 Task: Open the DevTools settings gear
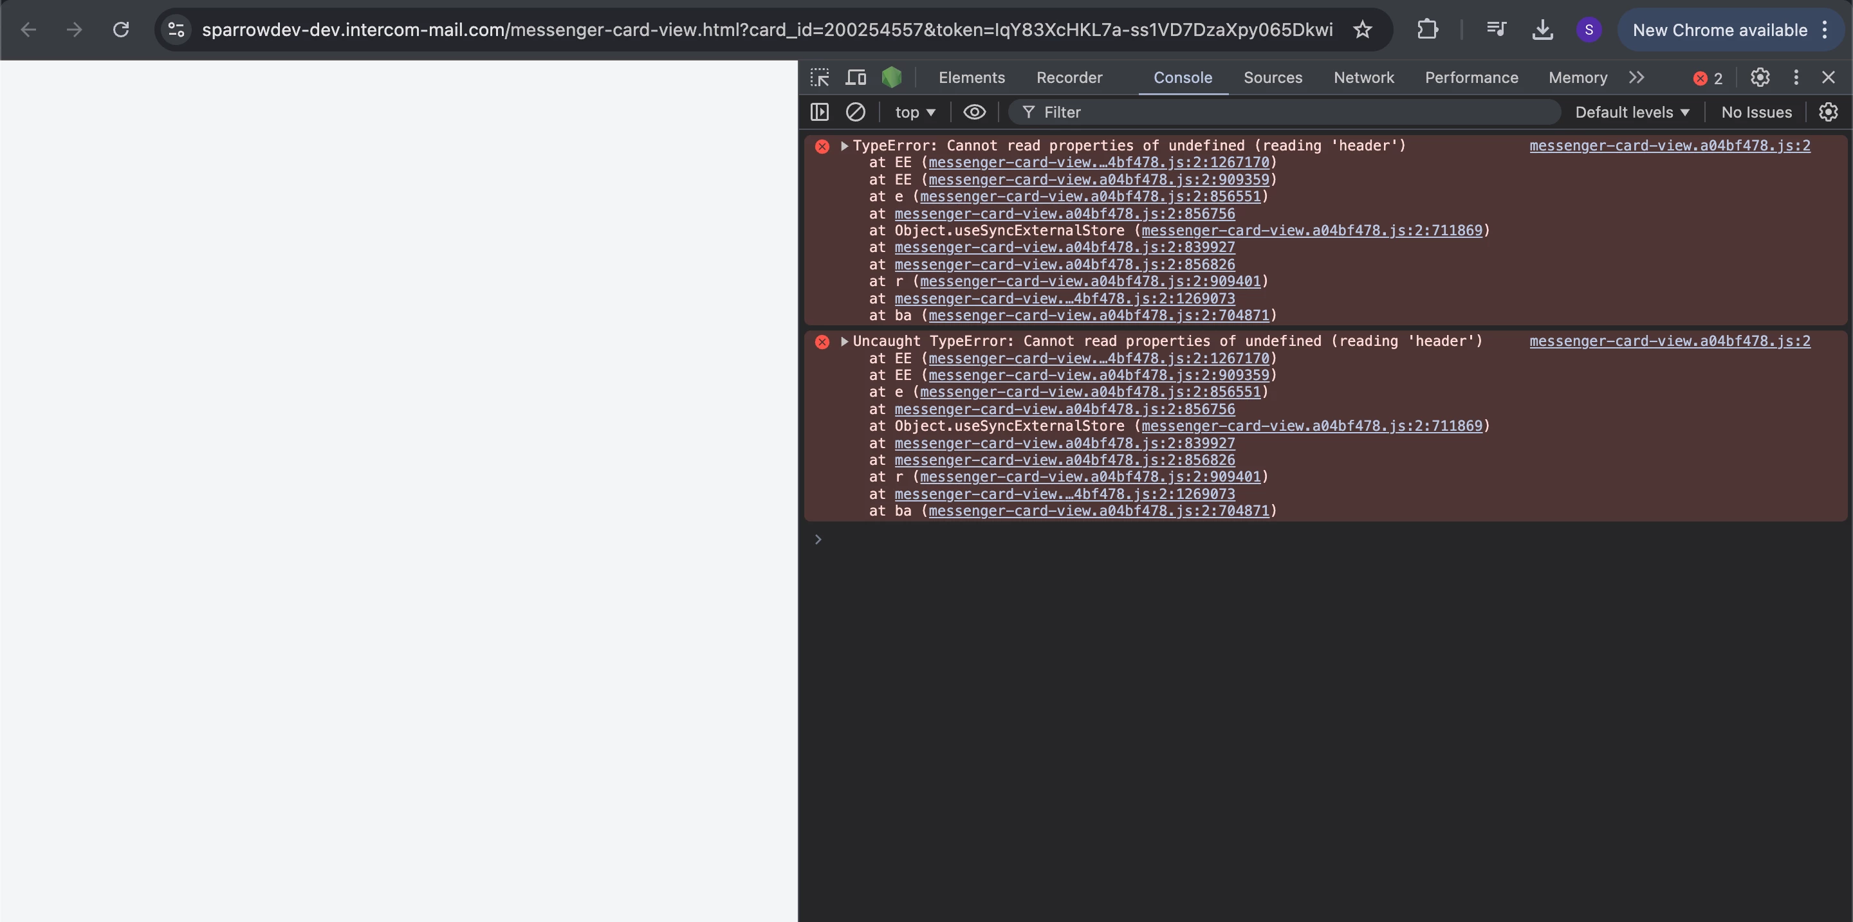(1760, 78)
